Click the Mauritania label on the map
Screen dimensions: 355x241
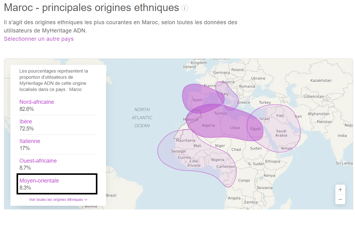pos(185,140)
